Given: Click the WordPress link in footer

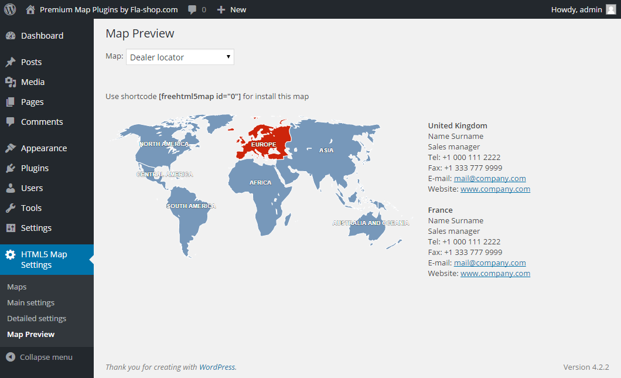Looking at the screenshot, I should [217, 367].
